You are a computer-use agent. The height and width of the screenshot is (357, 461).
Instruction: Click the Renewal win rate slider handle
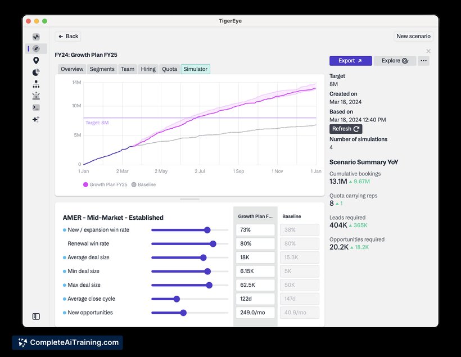click(213, 244)
